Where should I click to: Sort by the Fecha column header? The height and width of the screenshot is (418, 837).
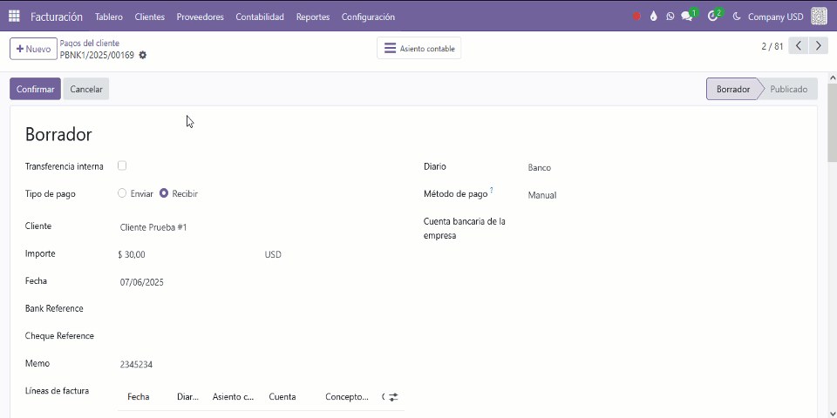click(x=139, y=397)
